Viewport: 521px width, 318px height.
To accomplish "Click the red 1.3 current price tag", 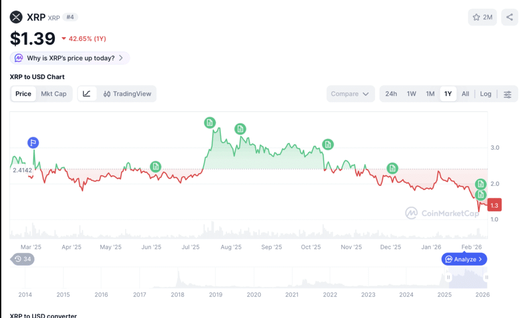I will click(x=495, y=205).
